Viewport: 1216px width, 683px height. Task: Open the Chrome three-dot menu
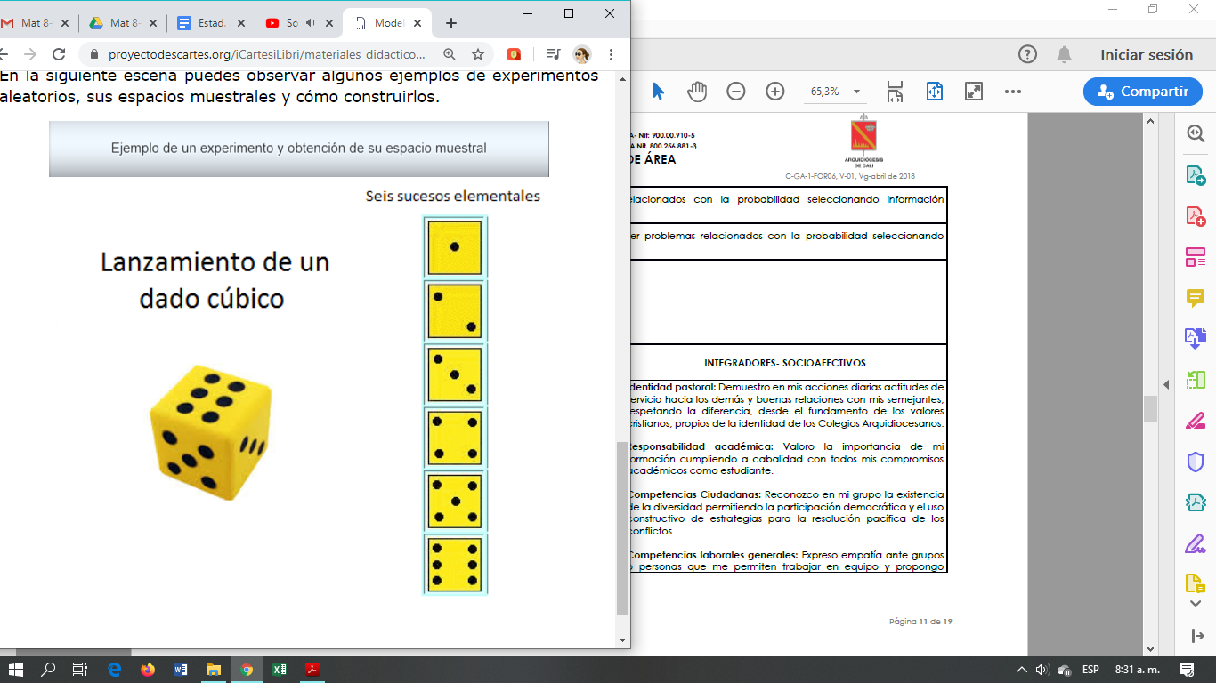[612, 54]
